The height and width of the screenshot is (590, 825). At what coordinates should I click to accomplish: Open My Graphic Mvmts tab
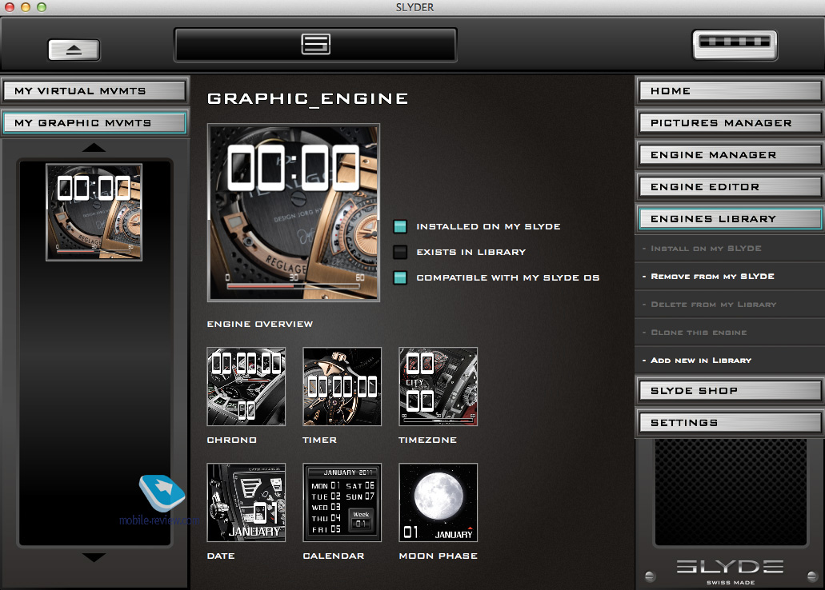(94, 123)
